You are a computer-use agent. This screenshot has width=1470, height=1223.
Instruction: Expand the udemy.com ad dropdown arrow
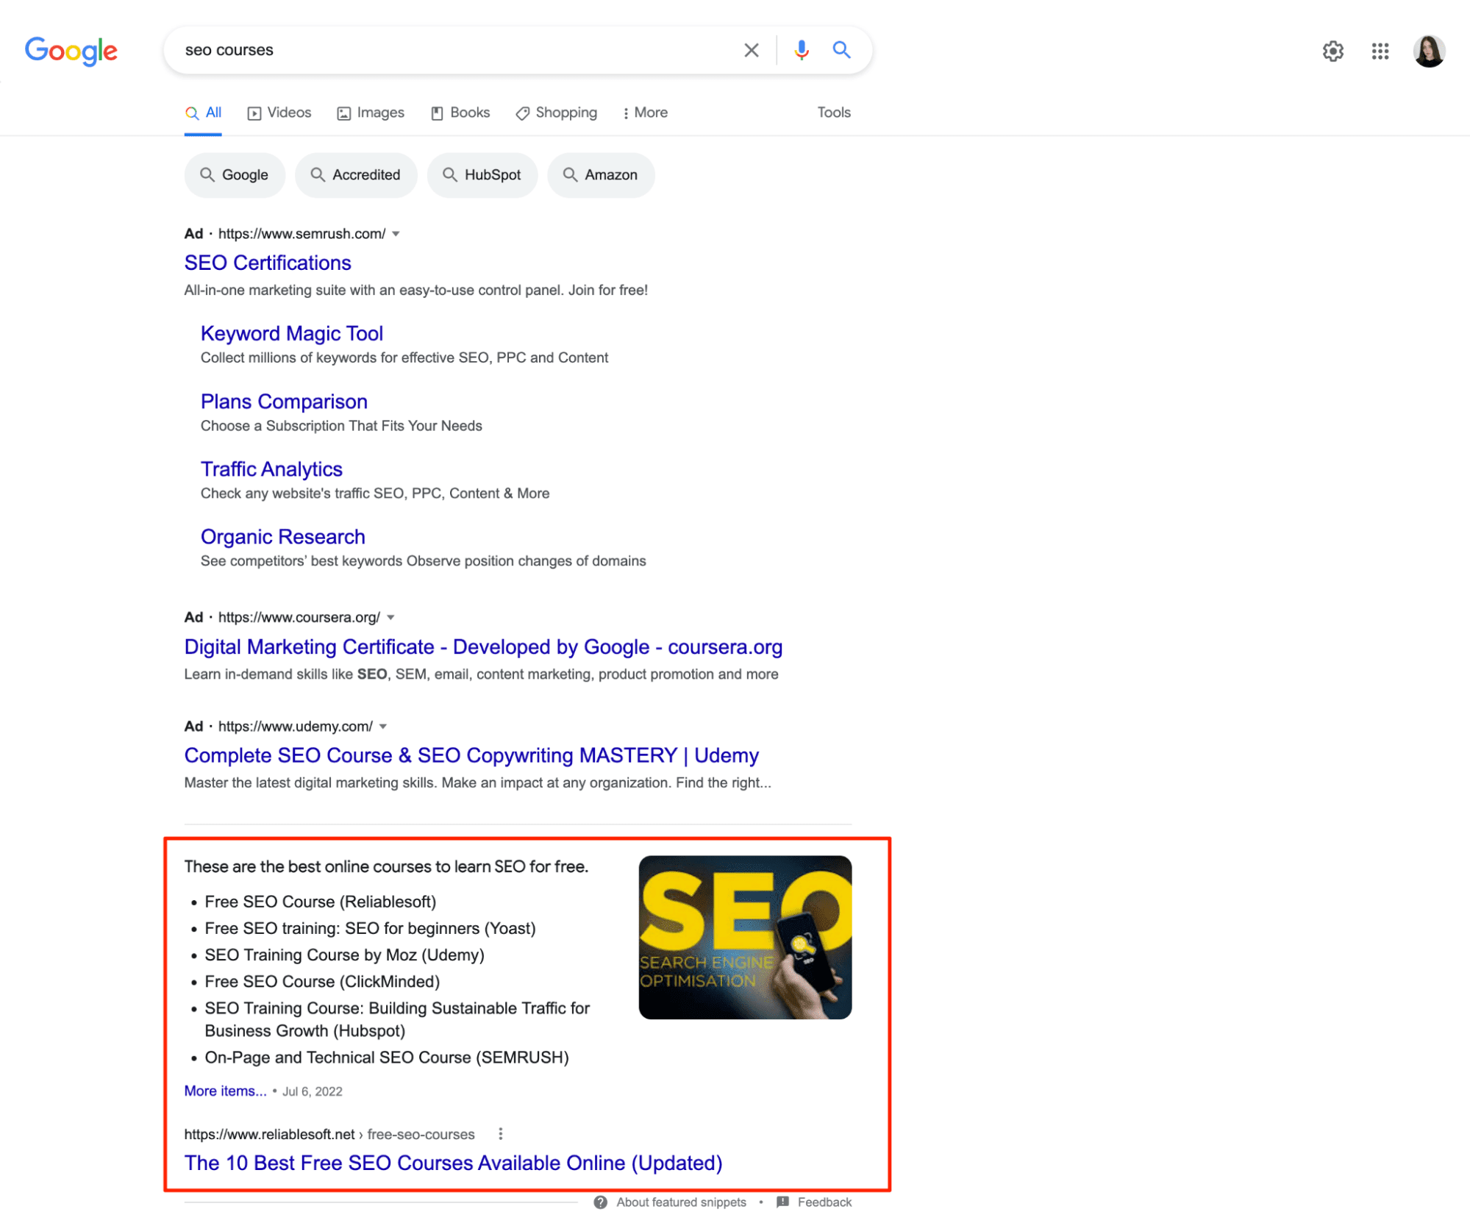[383, 727]
